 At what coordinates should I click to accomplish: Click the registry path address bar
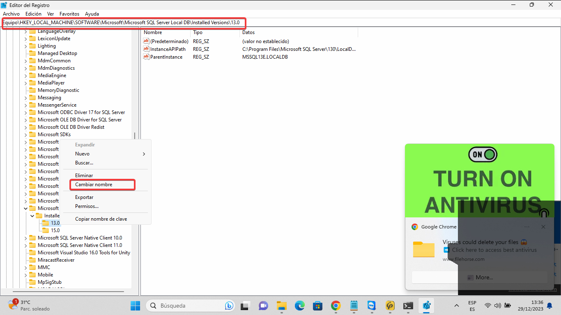click(280, 23)
